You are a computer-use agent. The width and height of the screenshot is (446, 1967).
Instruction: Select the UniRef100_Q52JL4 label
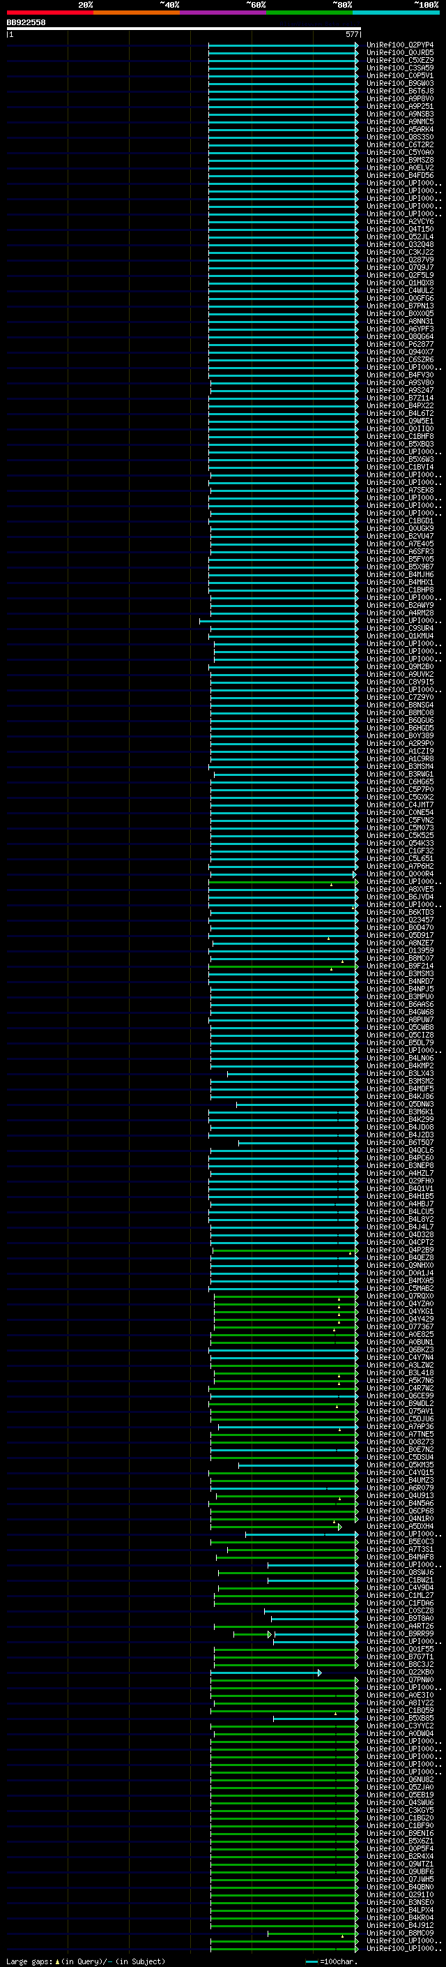pos(400,237)
